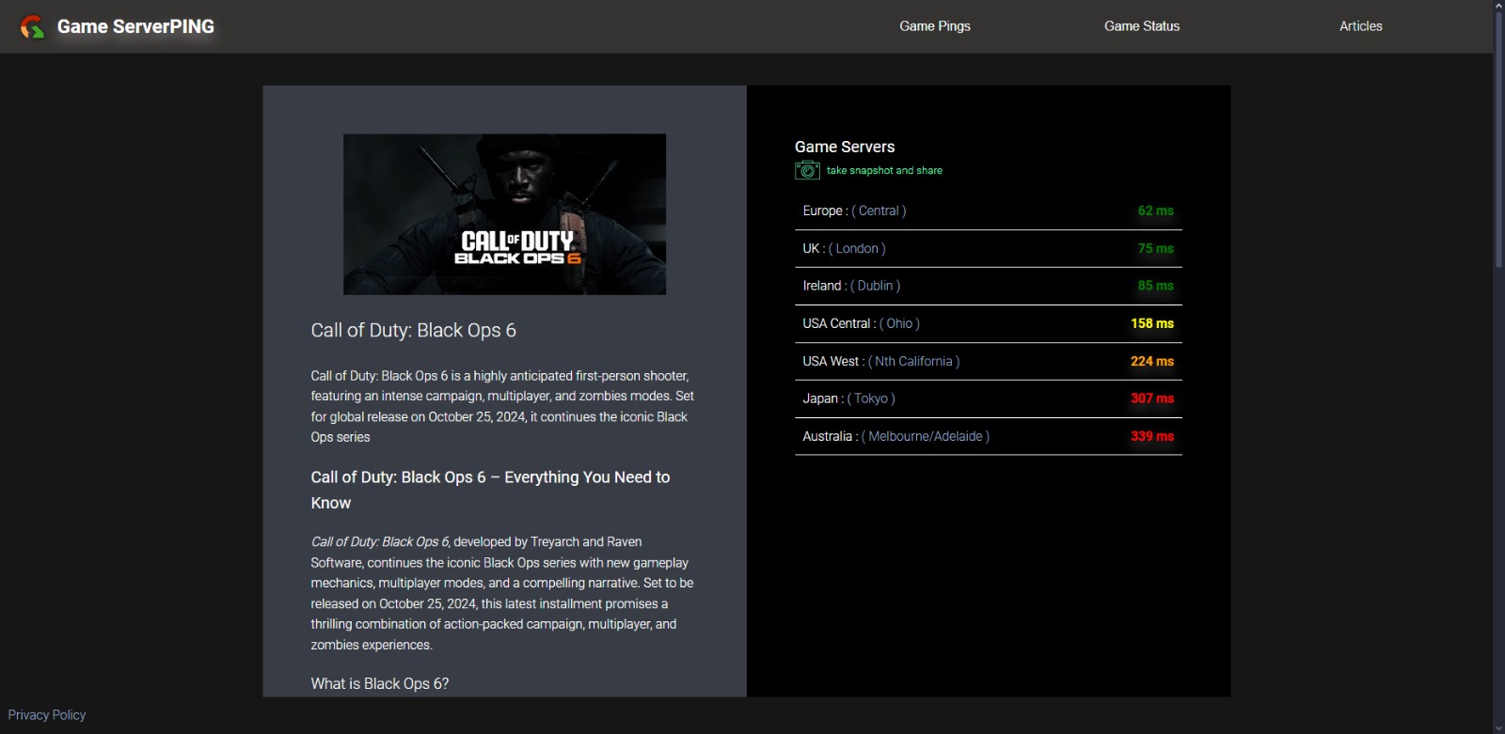
Task: Click the 75 ms ping value
Action: 1156,248
